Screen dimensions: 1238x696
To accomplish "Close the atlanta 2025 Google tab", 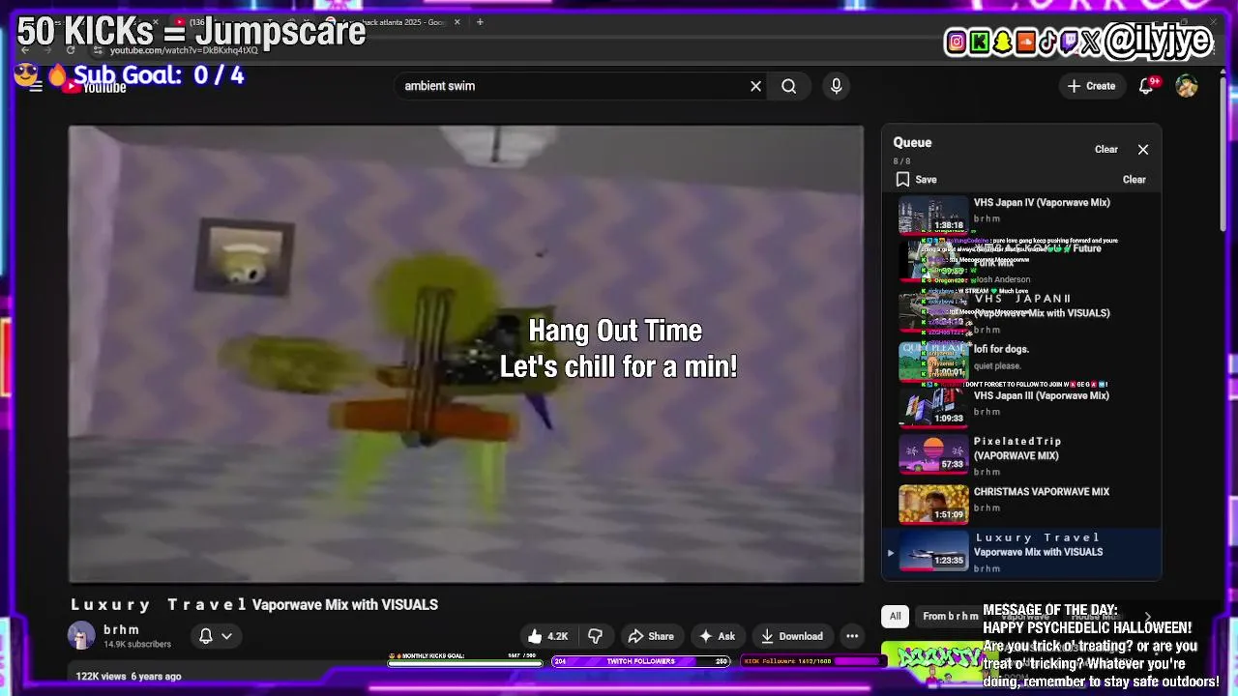I will click(x=457, y=22).
